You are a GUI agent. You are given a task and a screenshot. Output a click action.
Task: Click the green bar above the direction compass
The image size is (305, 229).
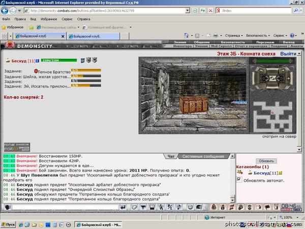[x=272, y=61]
